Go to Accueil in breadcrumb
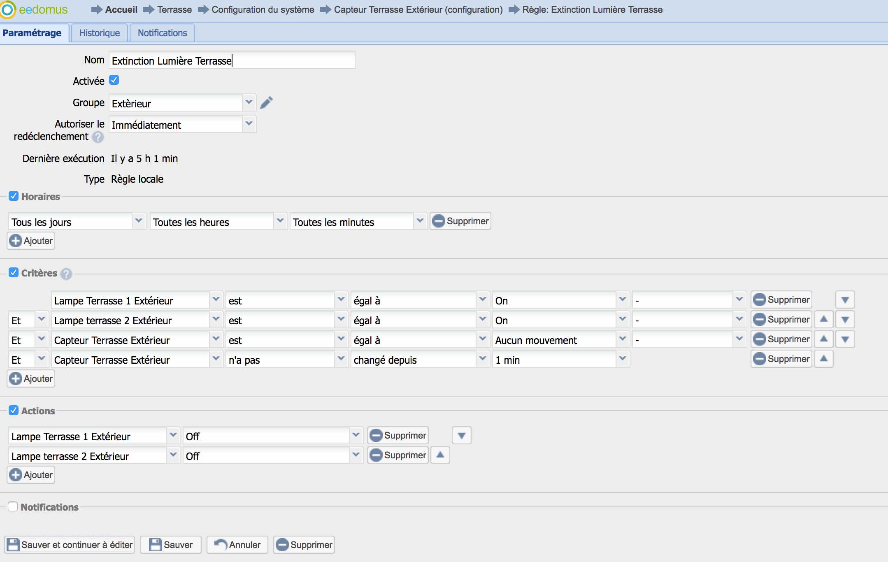 [121, 9]
